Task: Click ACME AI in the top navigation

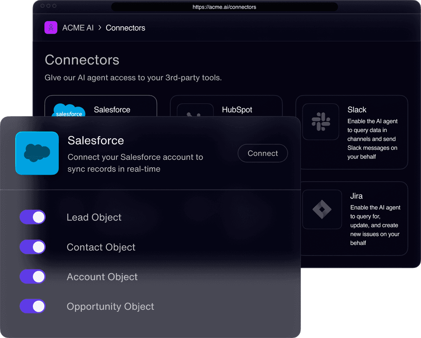Action: point(78,27)
